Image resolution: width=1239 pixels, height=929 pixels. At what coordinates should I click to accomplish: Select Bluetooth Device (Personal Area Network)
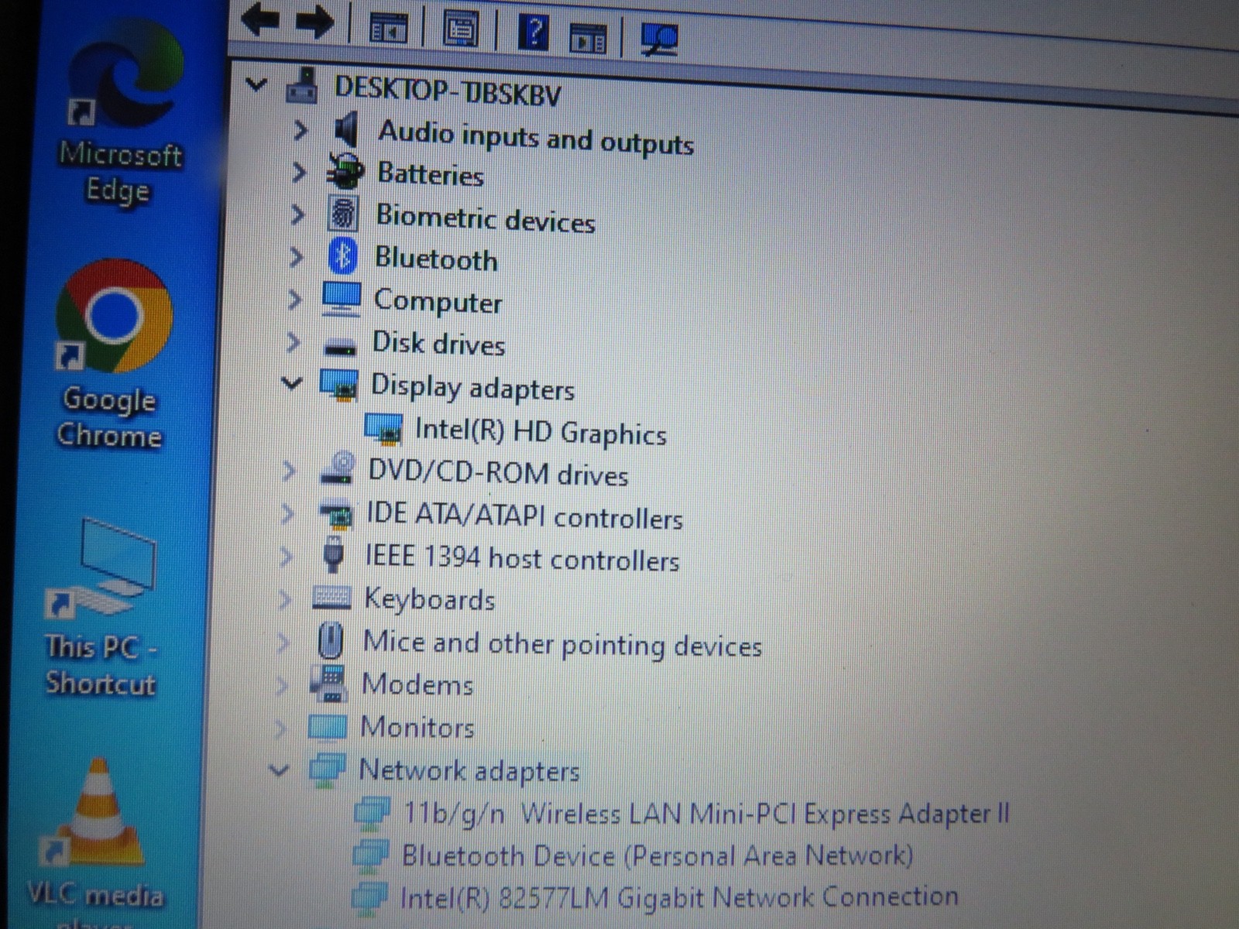point(633,855)
